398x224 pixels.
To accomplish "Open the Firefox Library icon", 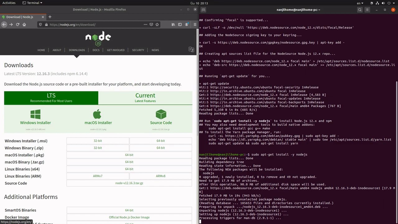I will coord(174,25).
